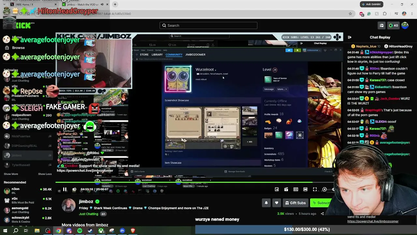Open the Kick user avatar menu

[405, 25]
